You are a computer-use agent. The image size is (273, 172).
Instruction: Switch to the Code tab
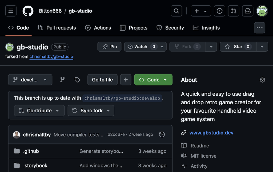click(18, 28)
